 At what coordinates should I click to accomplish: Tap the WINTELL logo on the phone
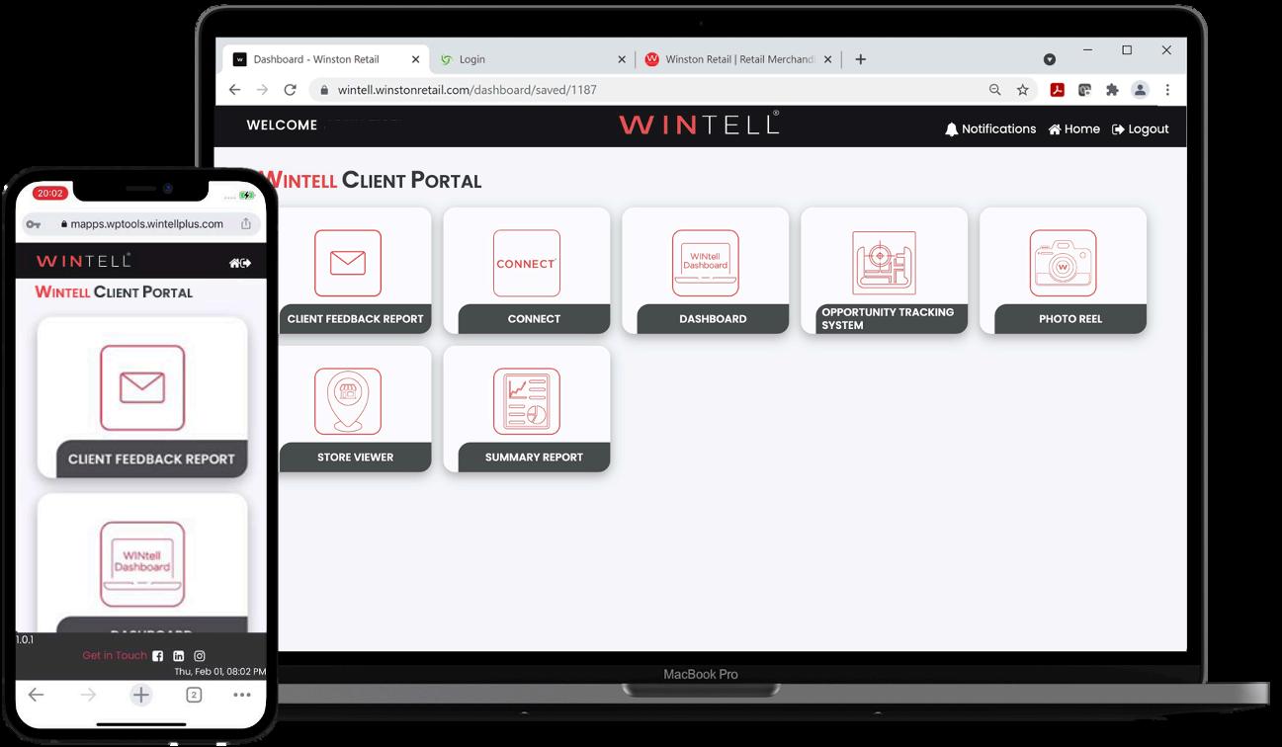[x=83, y=261]
